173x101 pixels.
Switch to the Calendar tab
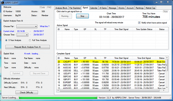(x=94, y=8)
